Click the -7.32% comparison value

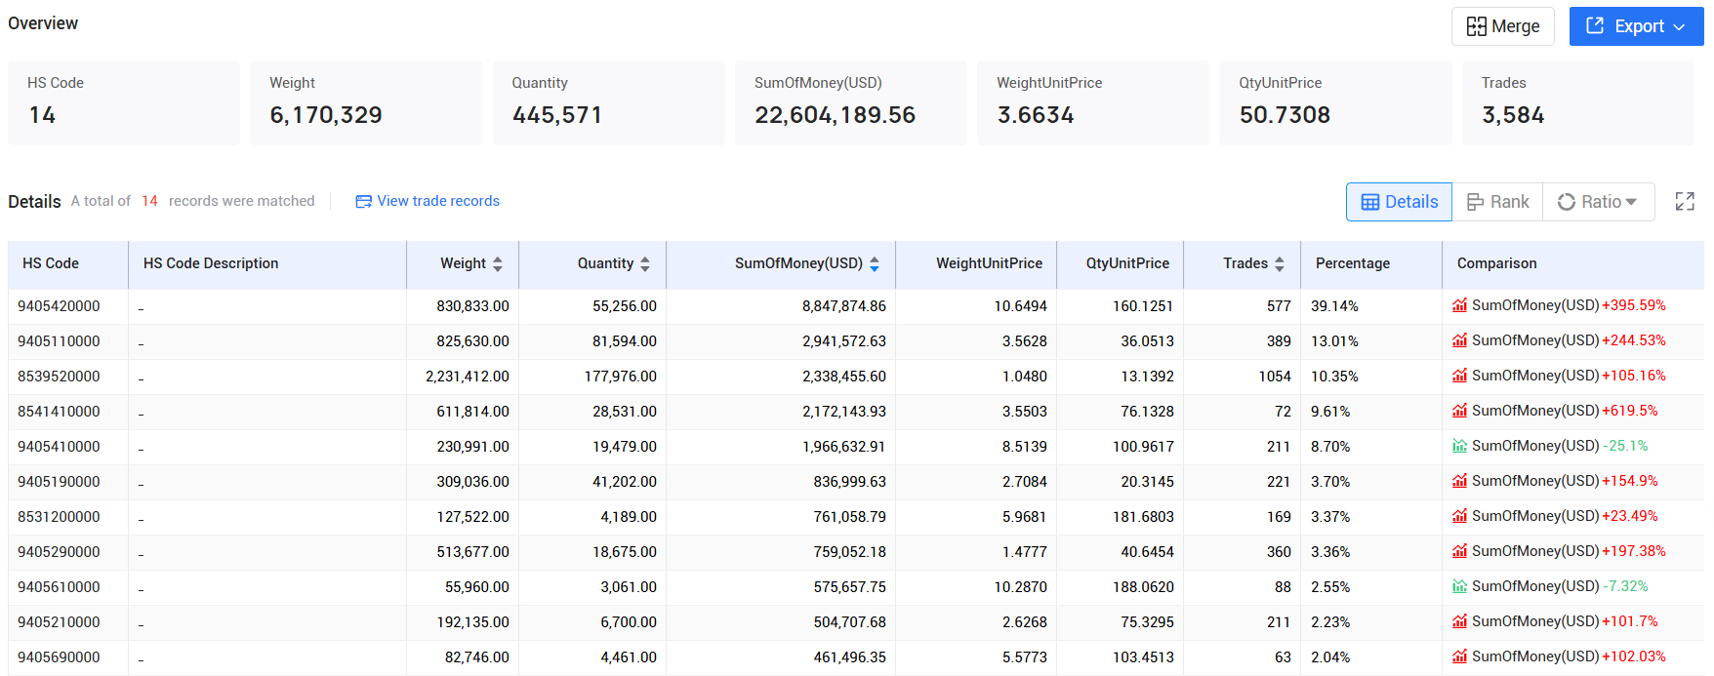click(1625, 586)
